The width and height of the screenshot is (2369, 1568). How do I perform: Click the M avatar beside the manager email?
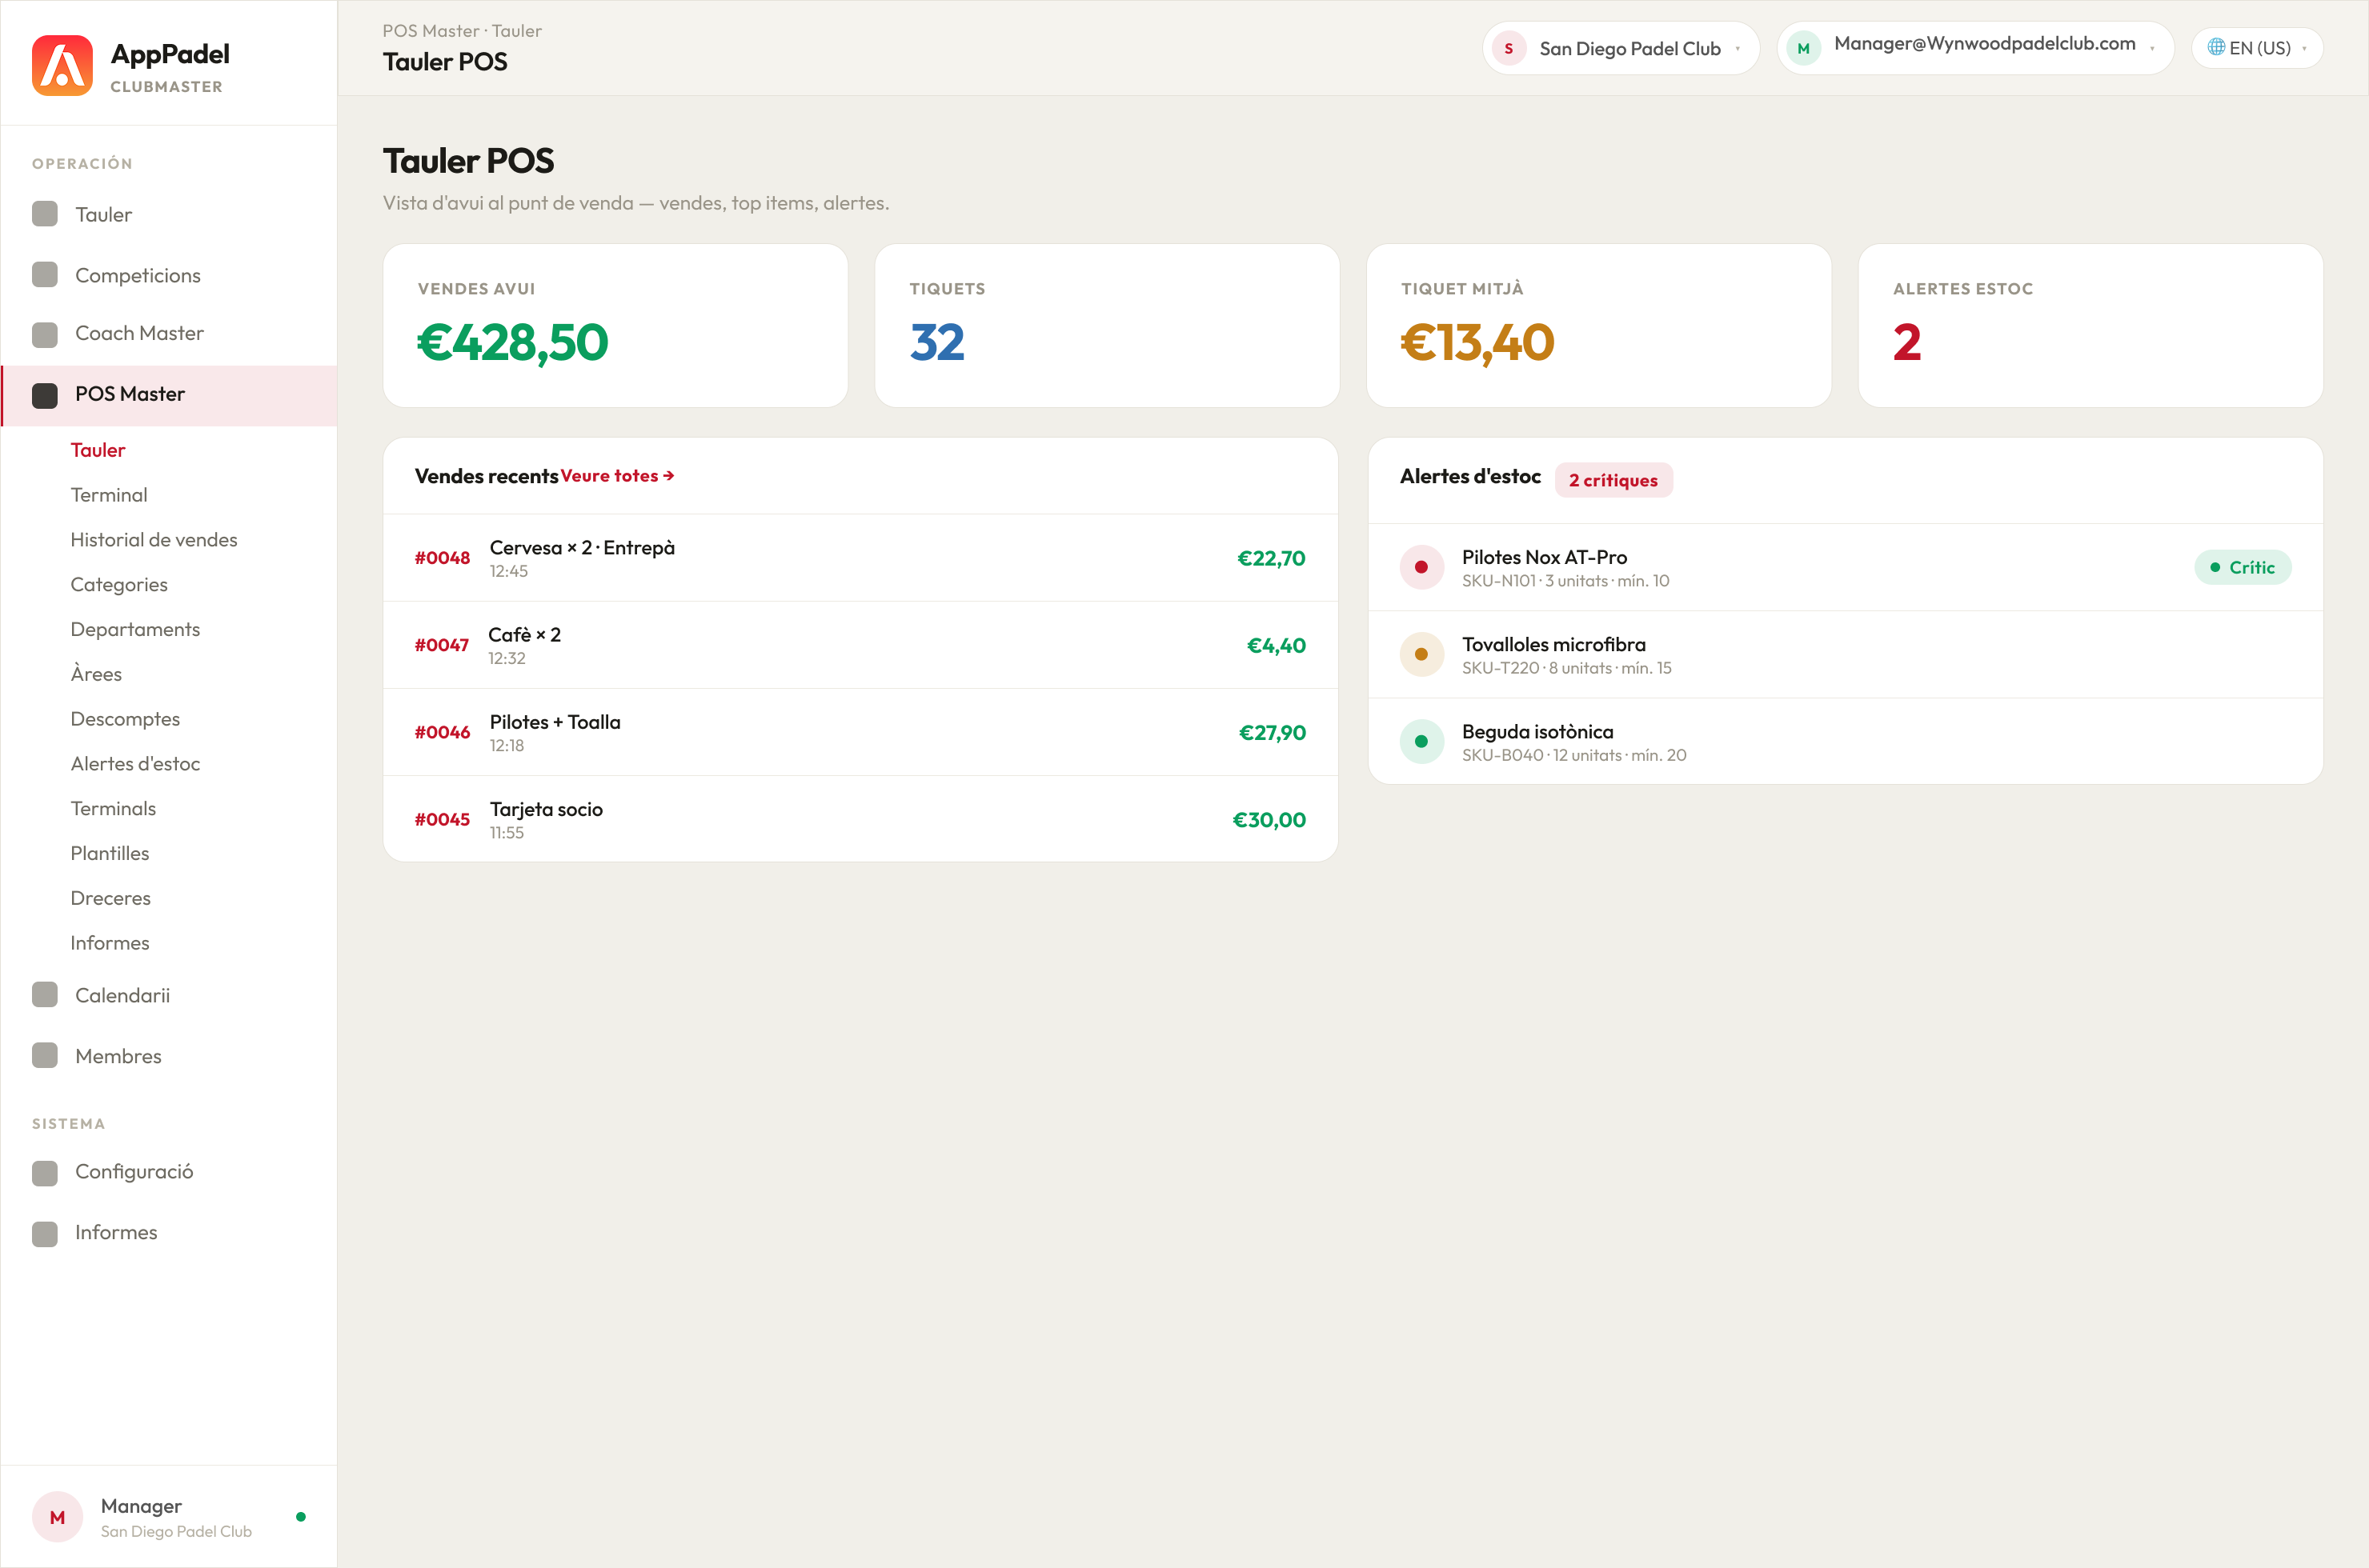click(x=1804, y=48)
